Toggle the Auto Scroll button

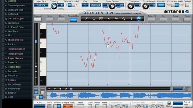(x=36, y=92)
